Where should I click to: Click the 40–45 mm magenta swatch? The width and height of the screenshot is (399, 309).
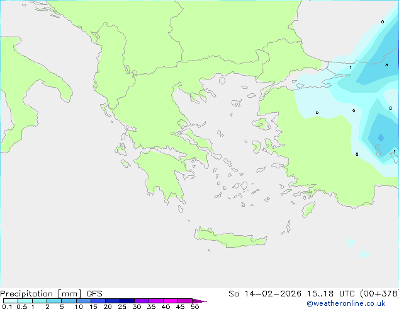pos(171,301)
